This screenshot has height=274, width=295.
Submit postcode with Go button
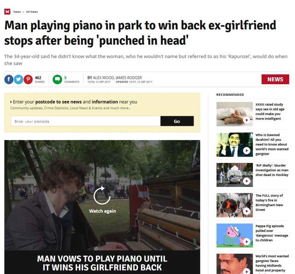pos(177,121)
